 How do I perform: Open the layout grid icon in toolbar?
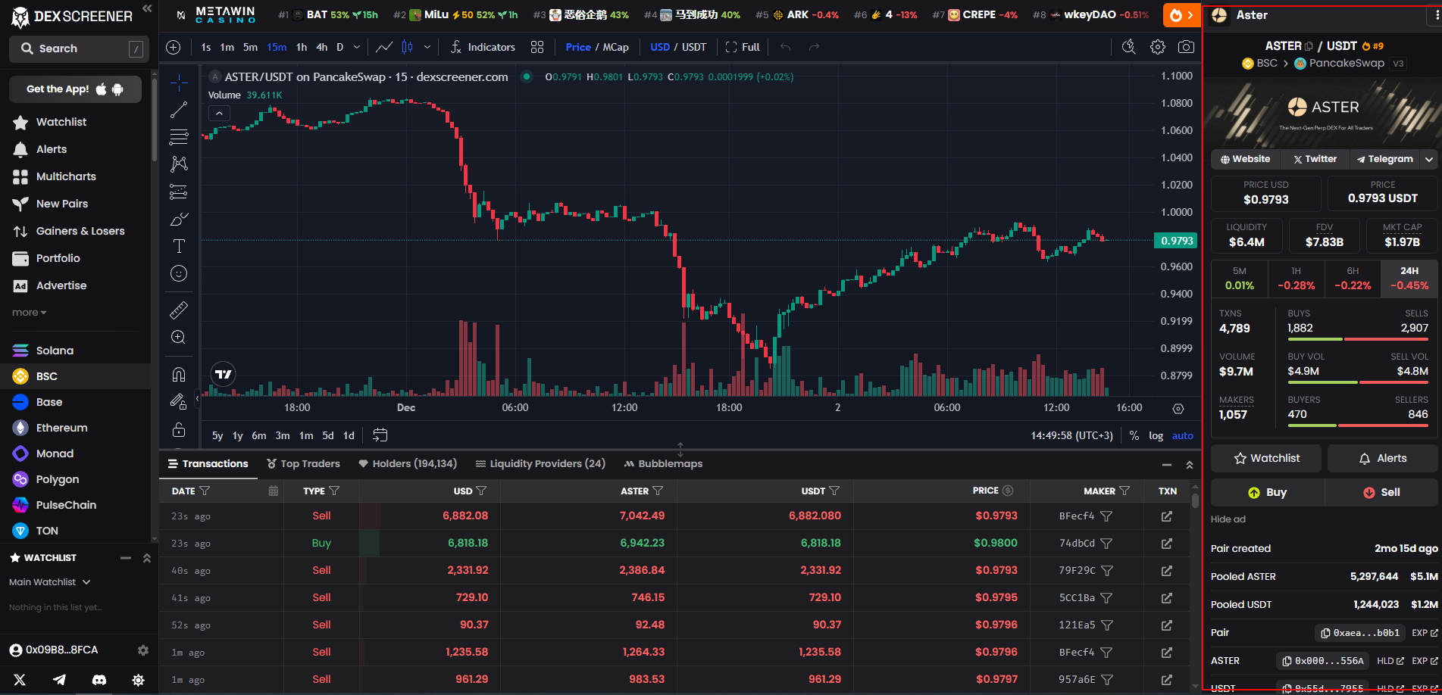[537, 47]
